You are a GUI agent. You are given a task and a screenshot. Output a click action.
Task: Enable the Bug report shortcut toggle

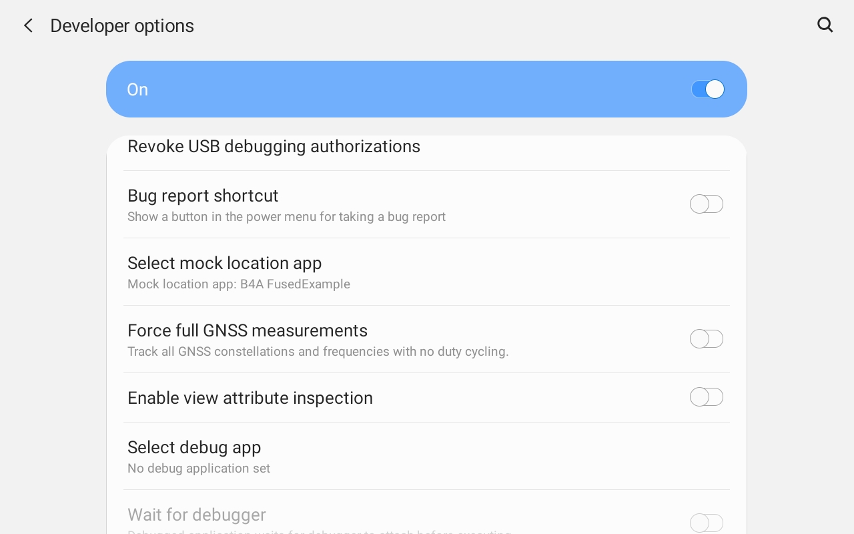coord(707,204)
